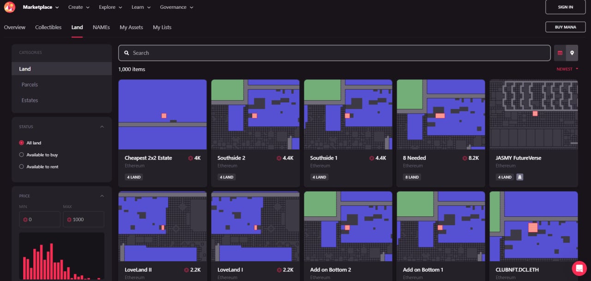591x281 pixels.
Task: Click the Sign In button
Action: [x=565, y=7]
